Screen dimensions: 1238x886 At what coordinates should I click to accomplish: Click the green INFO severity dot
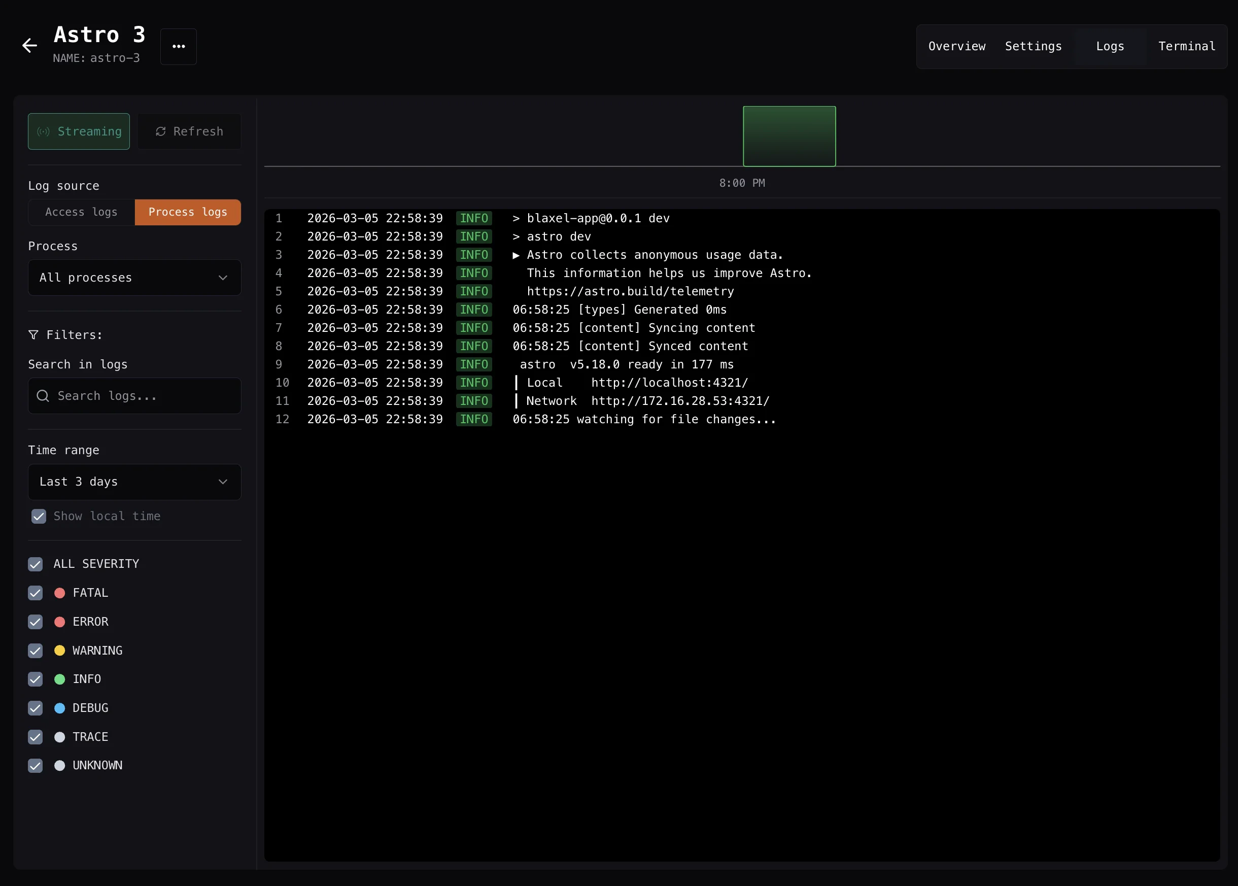coord(59,679)
